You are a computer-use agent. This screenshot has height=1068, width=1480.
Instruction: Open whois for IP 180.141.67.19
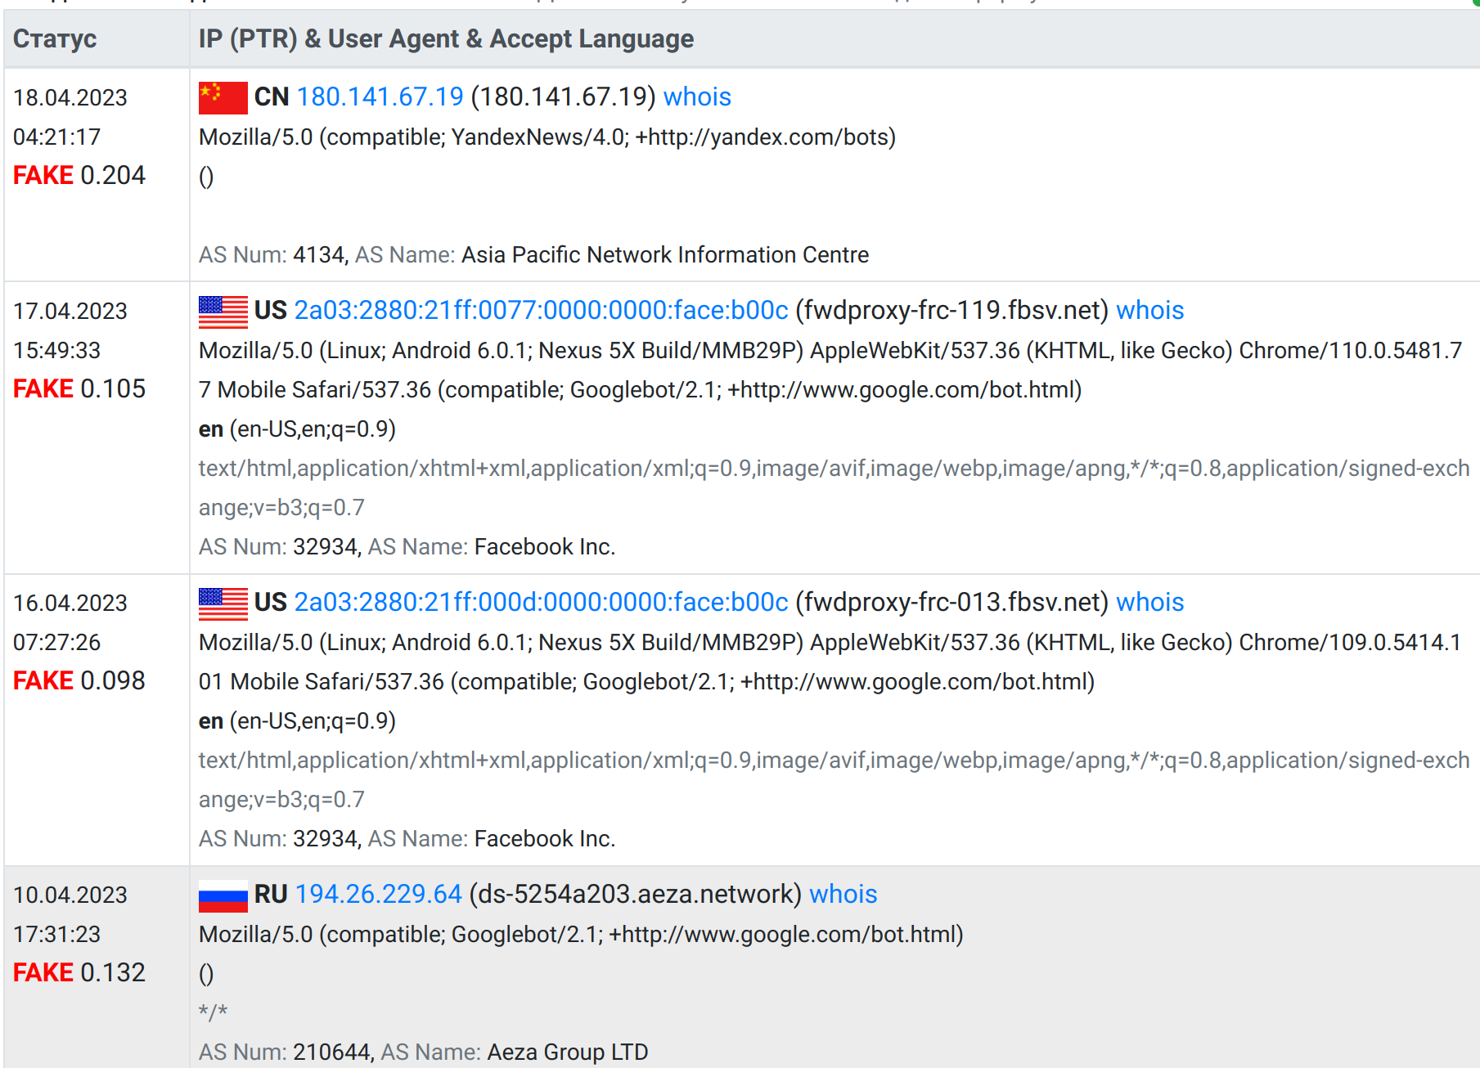coord(696,96)
